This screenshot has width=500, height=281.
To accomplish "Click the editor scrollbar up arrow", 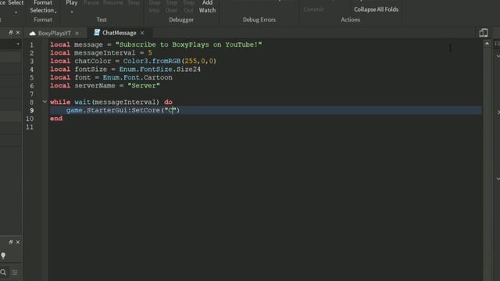I will (487, 43).
